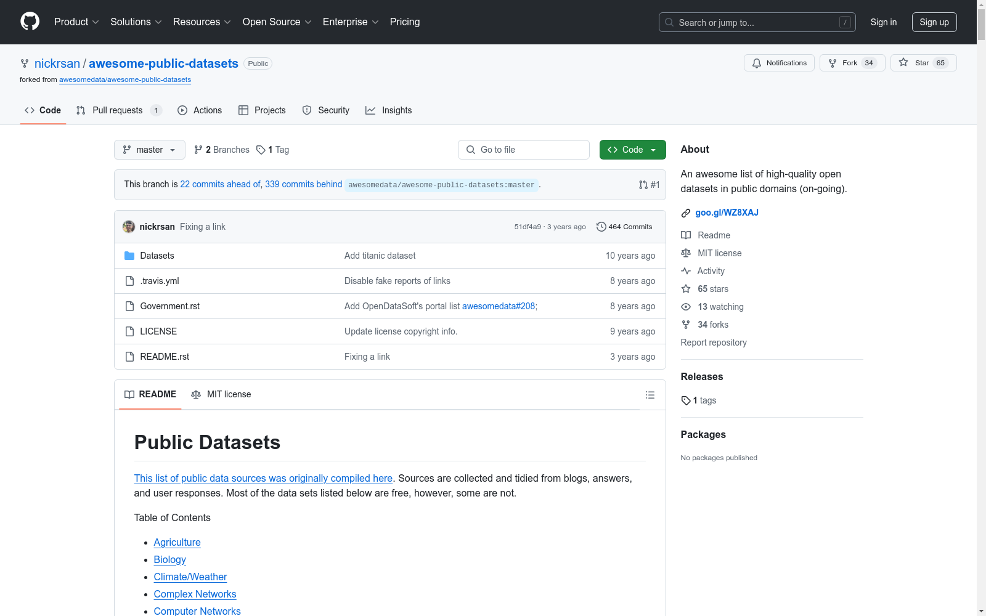
Task: Click the Sign up button
Action: 934,22
